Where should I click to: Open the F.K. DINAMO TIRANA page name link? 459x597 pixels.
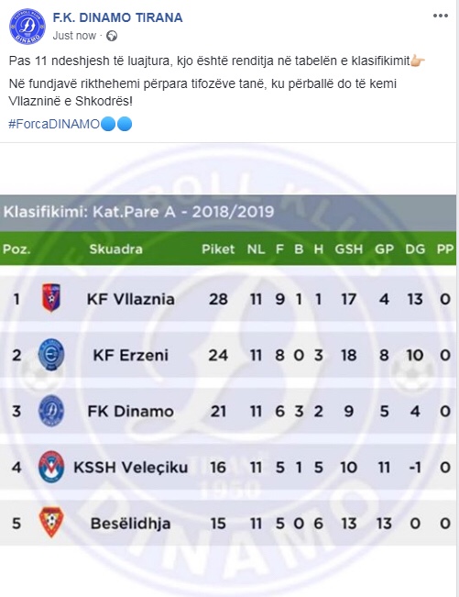pos(117,17)
